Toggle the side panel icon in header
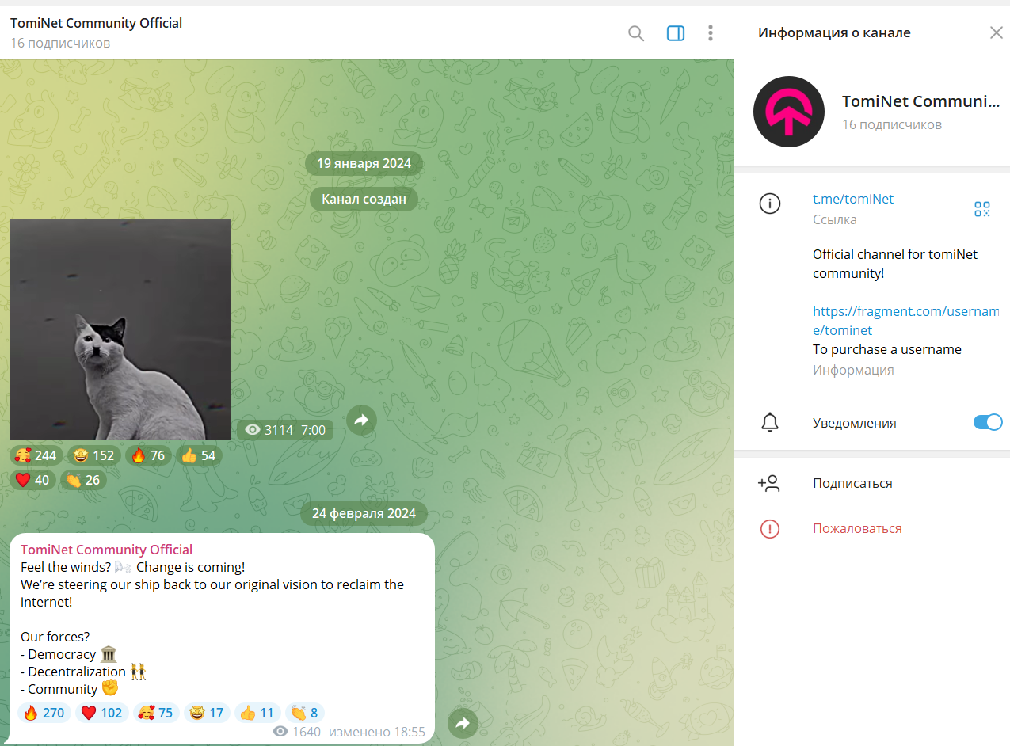Screen dimensions: 1010x746 click(676, 33)
